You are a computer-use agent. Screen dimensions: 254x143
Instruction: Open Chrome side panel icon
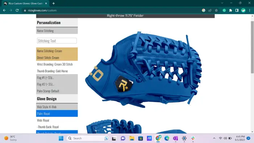(237, 11)
